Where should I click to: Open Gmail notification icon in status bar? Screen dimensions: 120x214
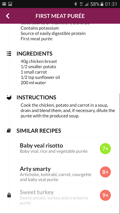(4, 4)
